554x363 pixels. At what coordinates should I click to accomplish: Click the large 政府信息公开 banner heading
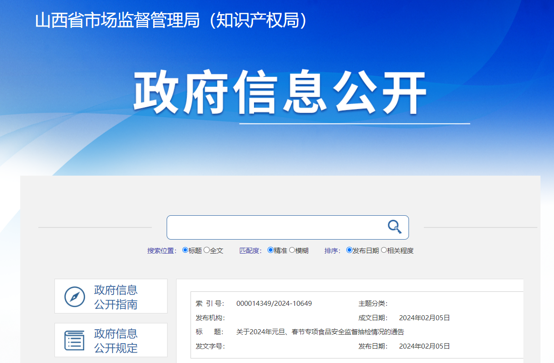[x=279, y=92]
